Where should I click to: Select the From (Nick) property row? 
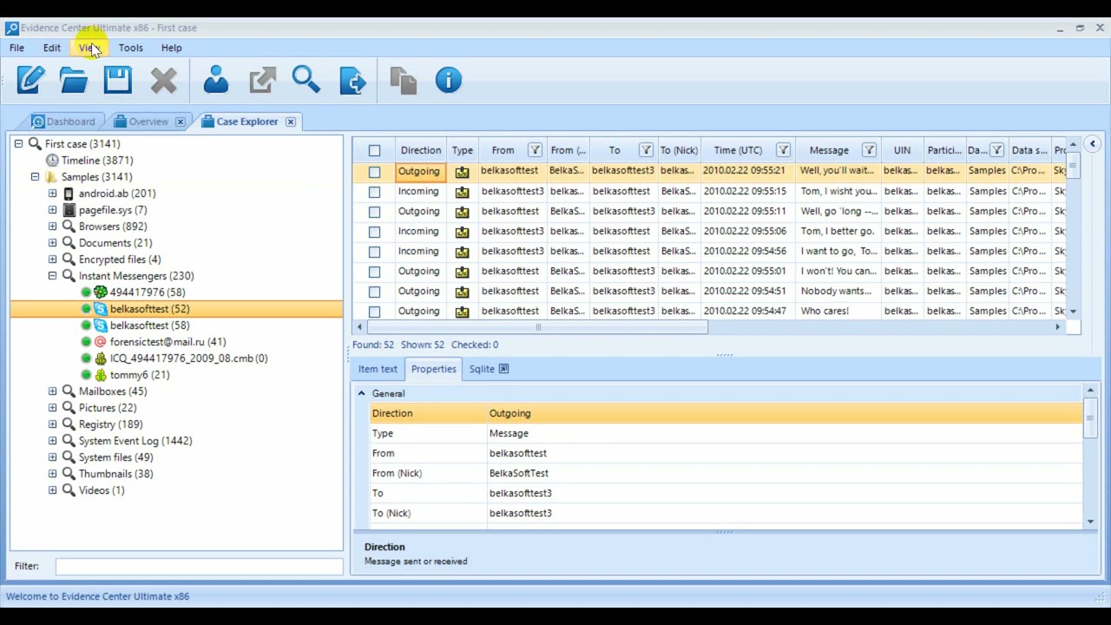pyautogui.click(x=726, y=473)
